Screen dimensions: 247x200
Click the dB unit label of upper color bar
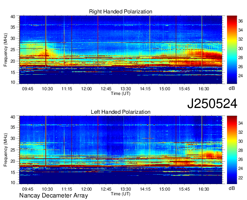232,88
